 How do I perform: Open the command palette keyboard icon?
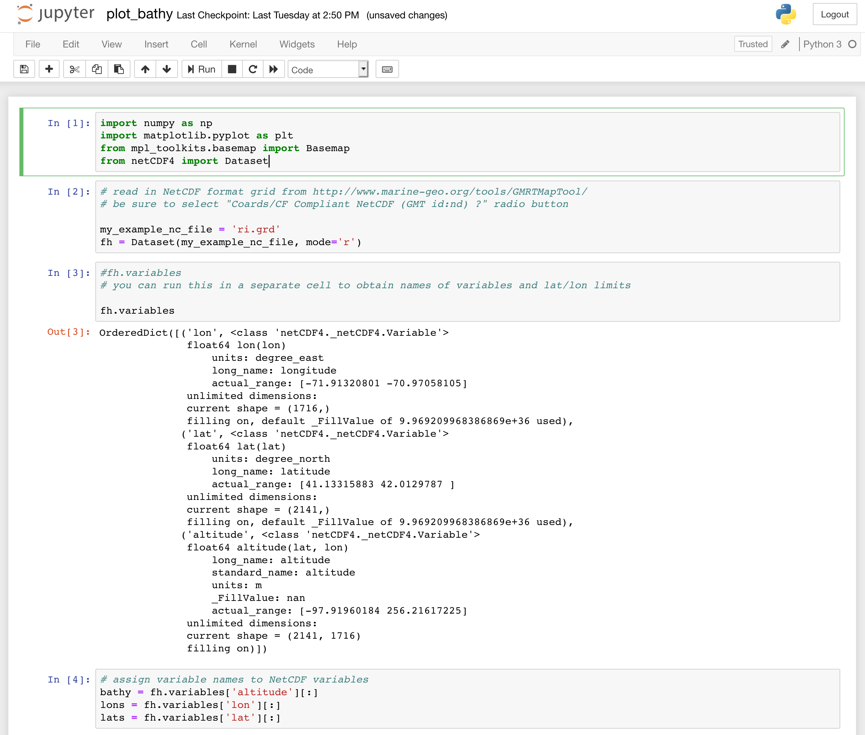coord(387,69)
